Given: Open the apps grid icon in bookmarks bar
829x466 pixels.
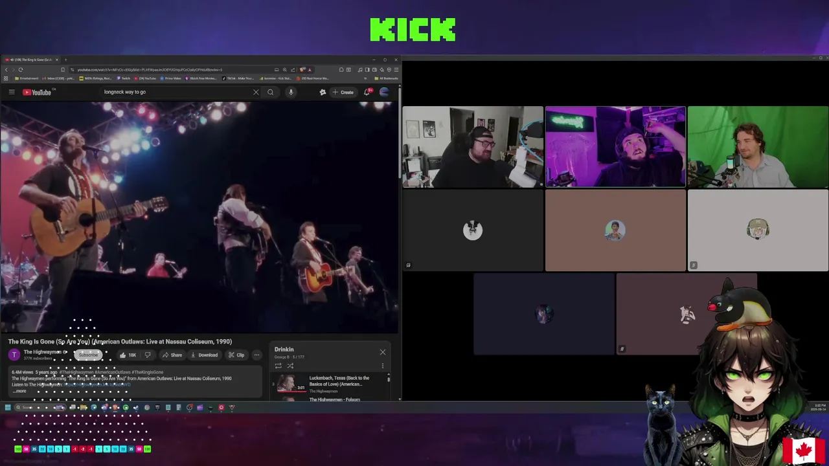Looking at the screenshot, I should (x=5, y=78).
